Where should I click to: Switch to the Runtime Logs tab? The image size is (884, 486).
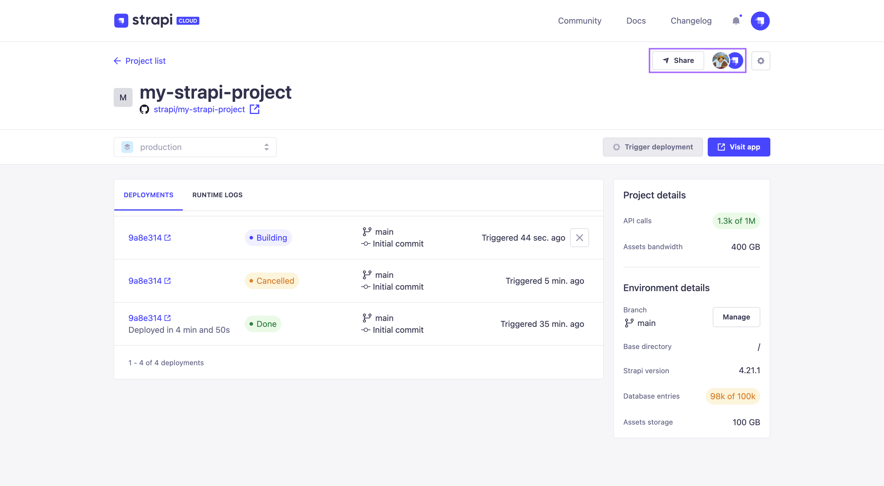click(217, 195)
